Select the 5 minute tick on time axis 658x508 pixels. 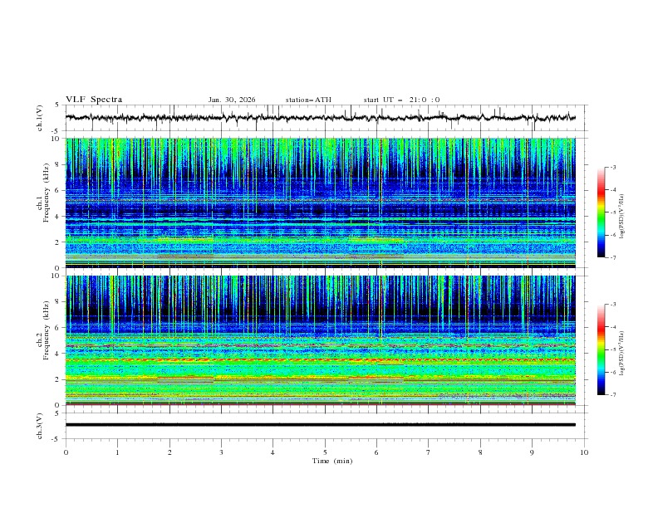325,452
